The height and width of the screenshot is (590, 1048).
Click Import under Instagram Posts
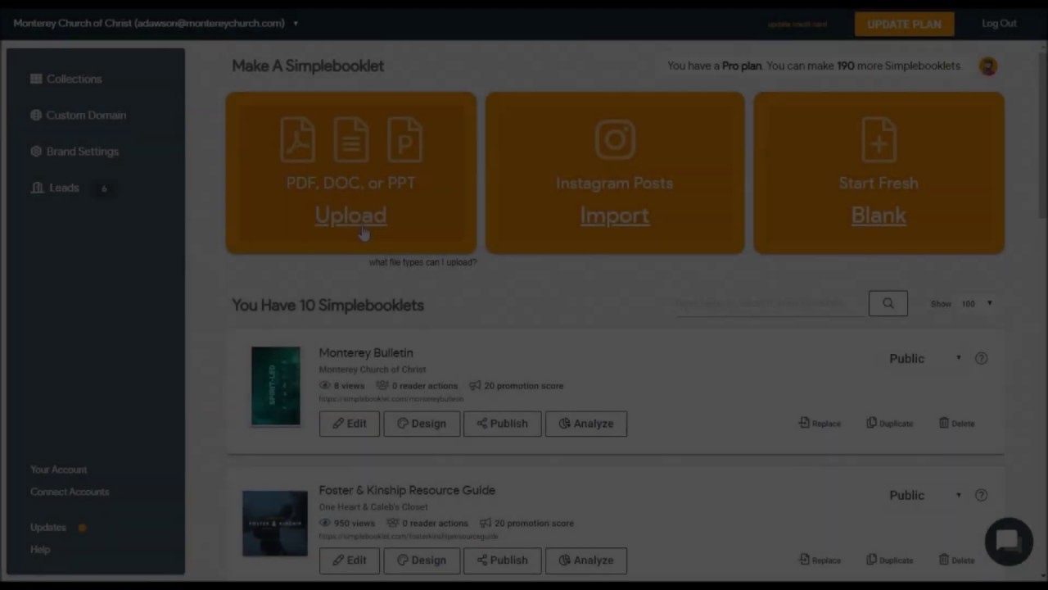pyautogui.click(x=615, y=215)
